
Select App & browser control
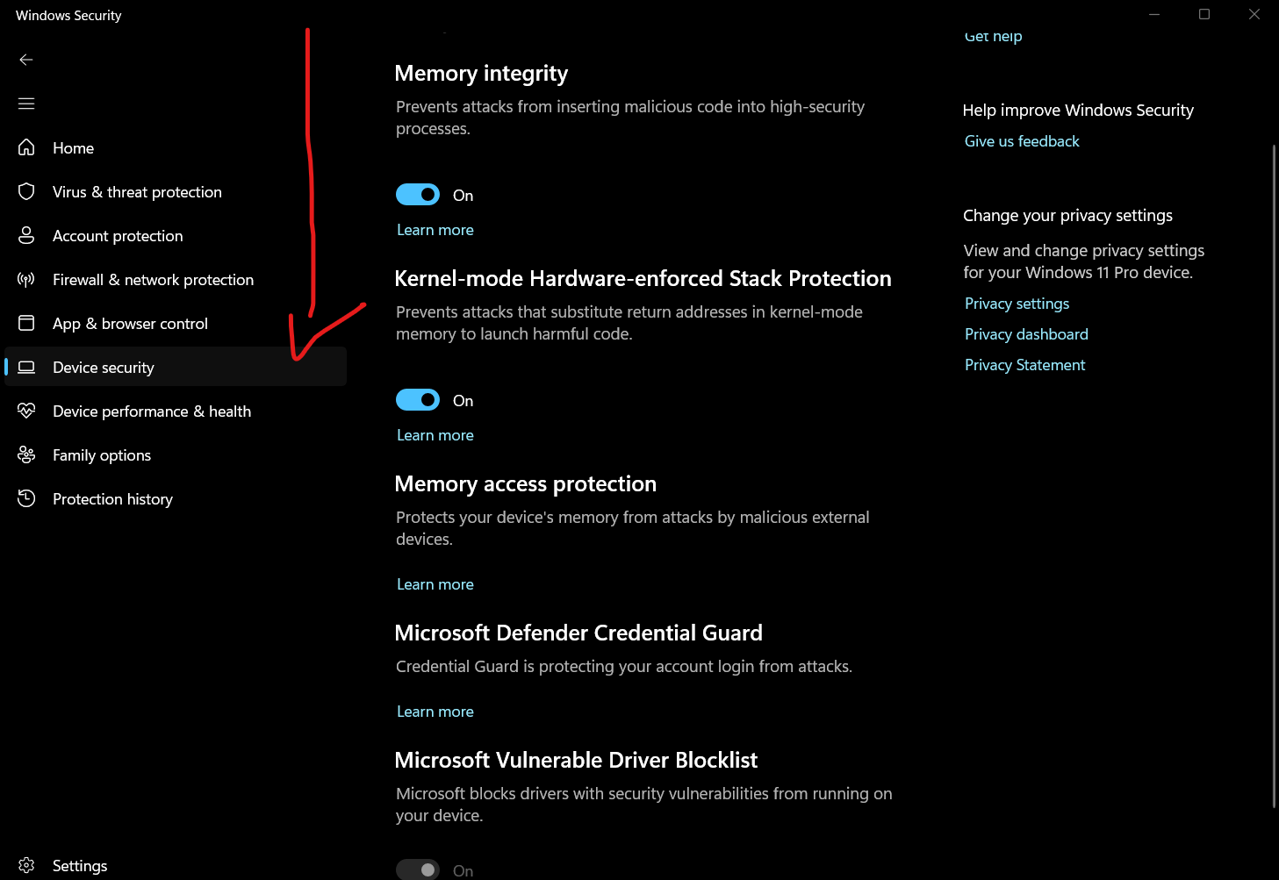point(176,323)
